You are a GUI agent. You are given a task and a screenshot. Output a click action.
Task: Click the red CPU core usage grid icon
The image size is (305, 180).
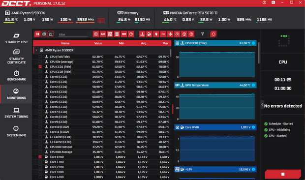coord(101,20)
